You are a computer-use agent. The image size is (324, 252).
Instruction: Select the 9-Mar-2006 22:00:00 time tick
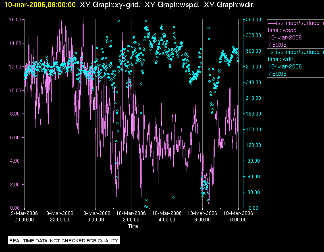coord(60,216)
